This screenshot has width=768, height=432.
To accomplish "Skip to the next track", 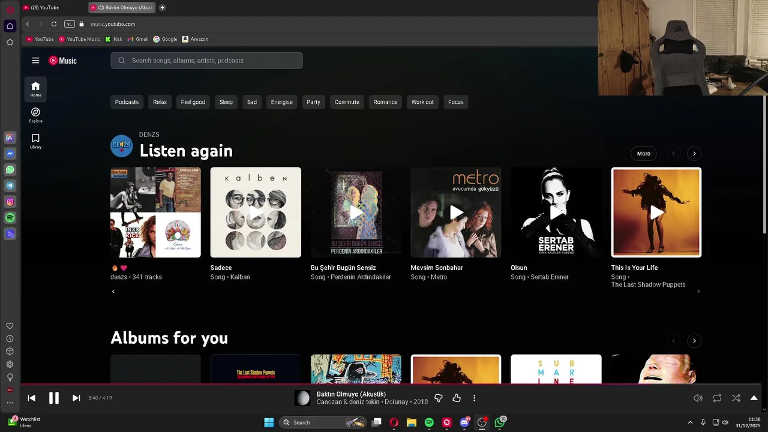I will point(76,398).
